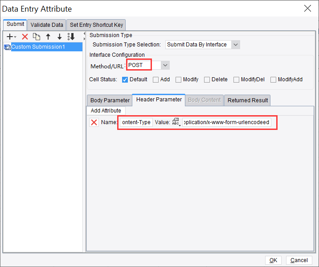Confirm with the OK button

(273, 260)
